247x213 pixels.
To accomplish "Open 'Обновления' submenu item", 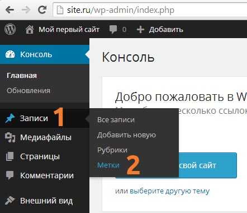I will (x=28, y=91).
